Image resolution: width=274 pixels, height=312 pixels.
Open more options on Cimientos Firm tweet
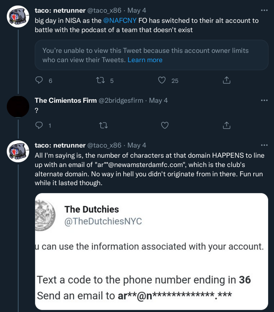[x=264, y=100]
